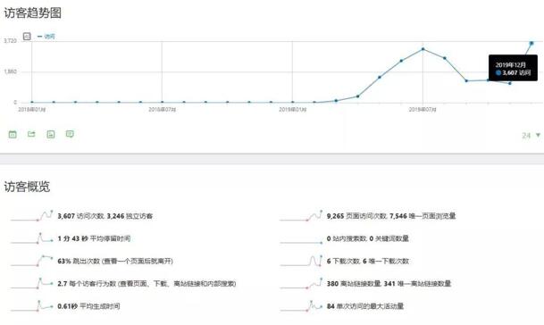Click the data point on the 2019年01月 gridline
544x325 pixels.
pos(292,103)
